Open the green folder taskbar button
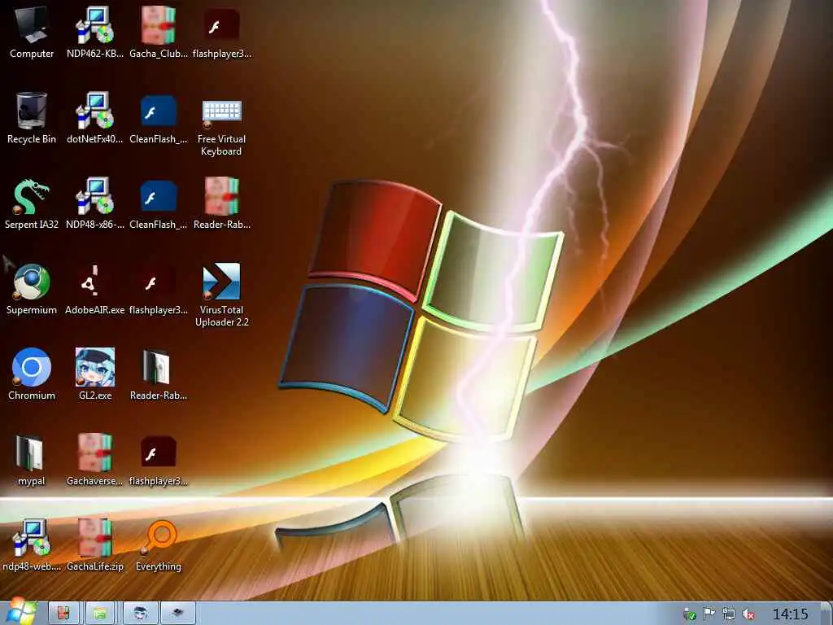Screen dimensions: 833x625 pos(100,614)
